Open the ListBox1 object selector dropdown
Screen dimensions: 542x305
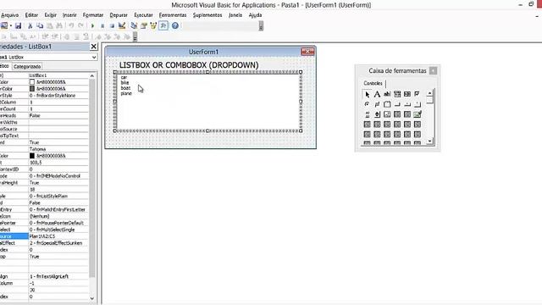point(94,57)
